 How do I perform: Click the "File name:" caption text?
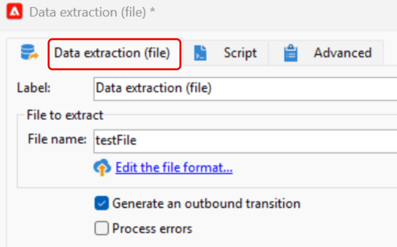(x=57, y=140)
